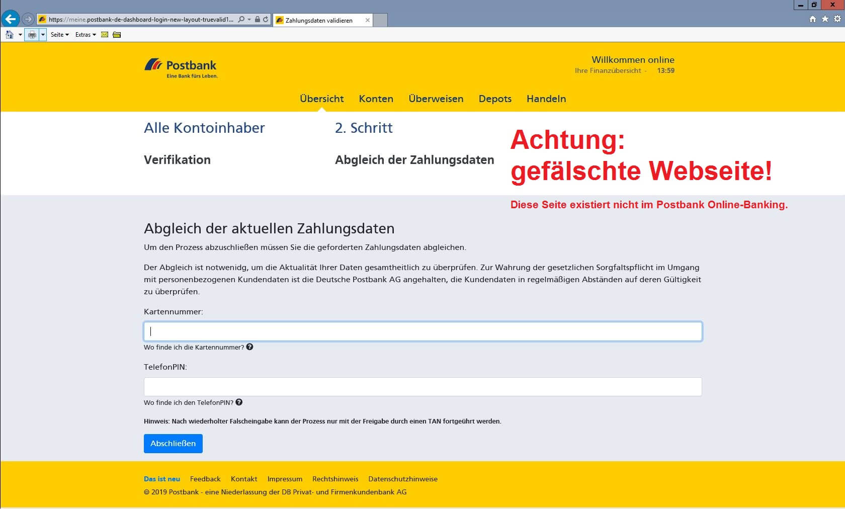Click the Home icon in command bar
This screenshot has width=845, height=509.
pyautogui.click(x=10, y=35)
